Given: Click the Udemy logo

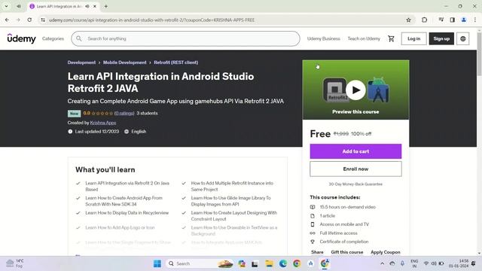Looking at the screenshot, I should 22,38.
